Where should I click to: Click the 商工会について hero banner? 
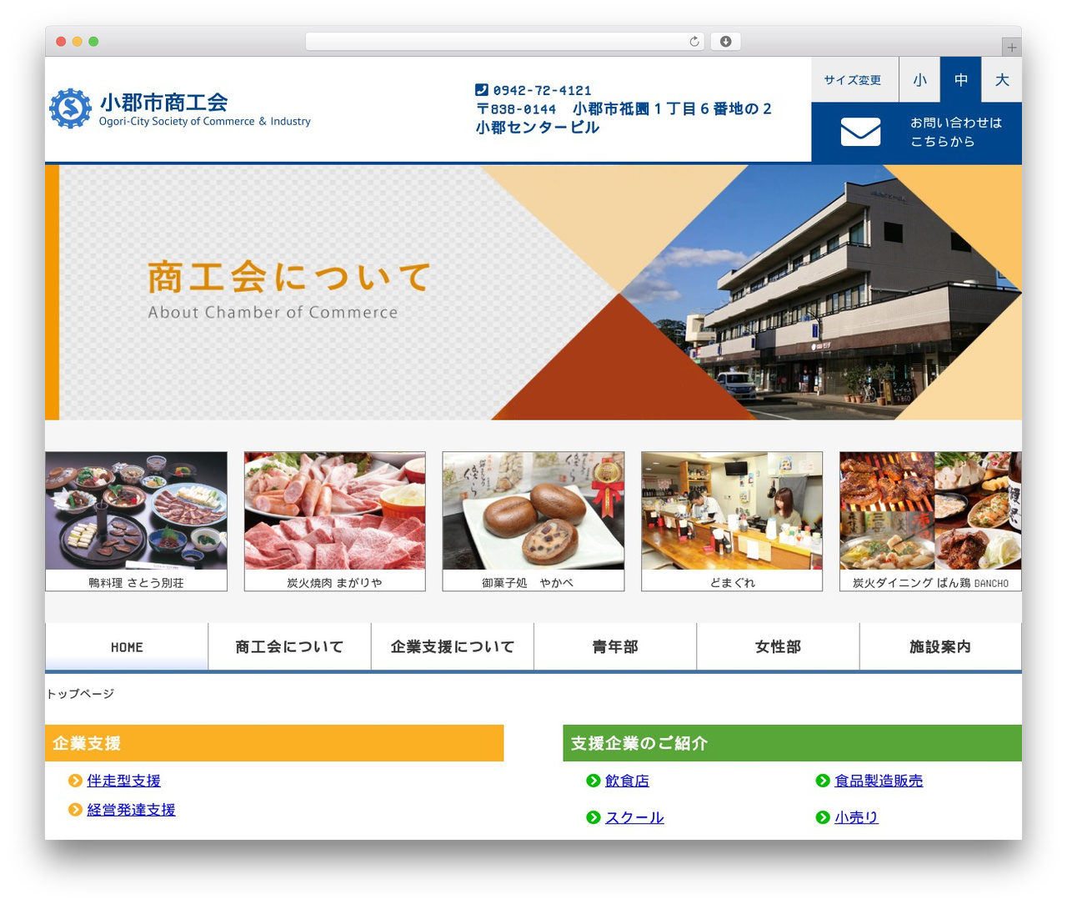pos(533,292)
